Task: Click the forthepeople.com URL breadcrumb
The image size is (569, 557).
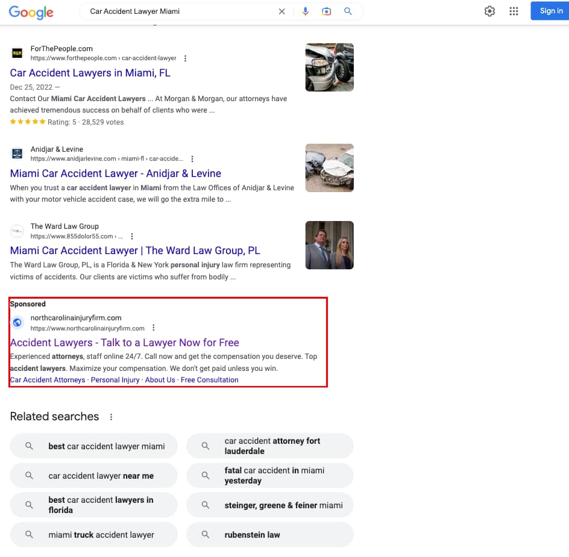Action: coord(104,58)
